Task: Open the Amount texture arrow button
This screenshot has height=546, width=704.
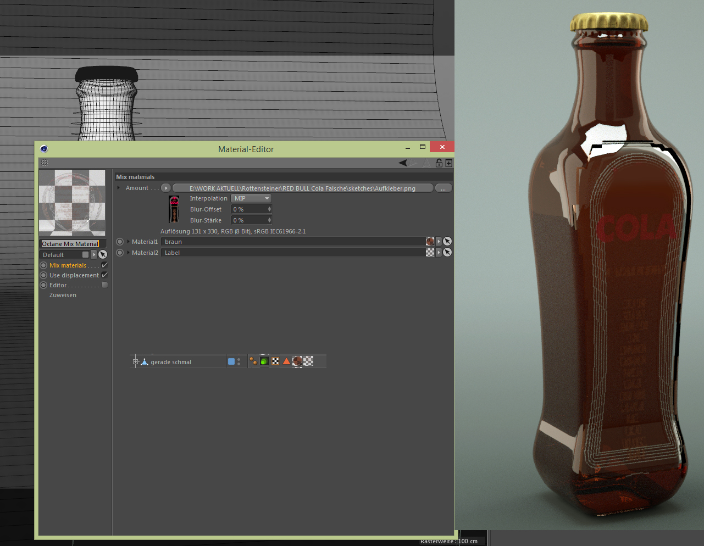Action: coord(166,188)
